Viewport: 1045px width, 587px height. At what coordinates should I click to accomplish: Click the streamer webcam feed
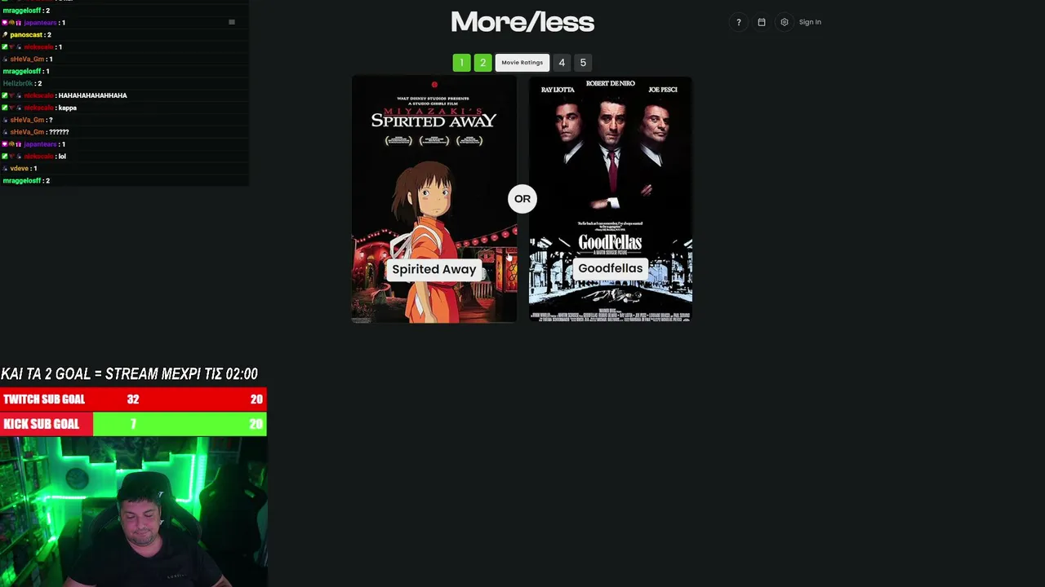(x=133, y=512)
